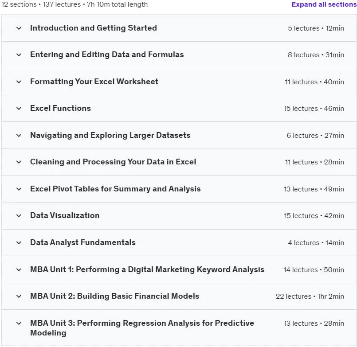Screen dimensions: 357x347
Task: Select Excel Pivot Tables for Summary and Analysis
Action: tap(115, 189)
